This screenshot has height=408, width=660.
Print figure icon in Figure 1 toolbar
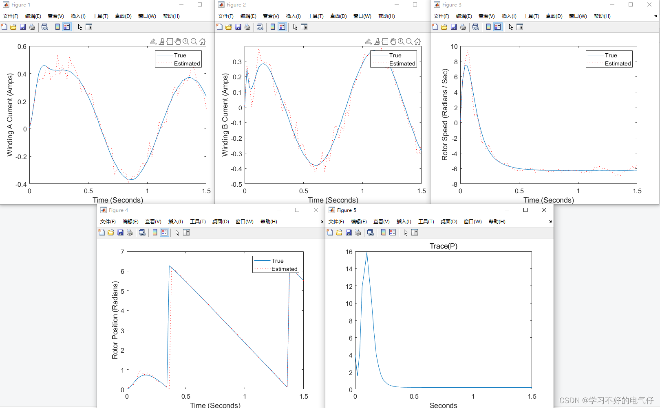click(x=32, y=27)
